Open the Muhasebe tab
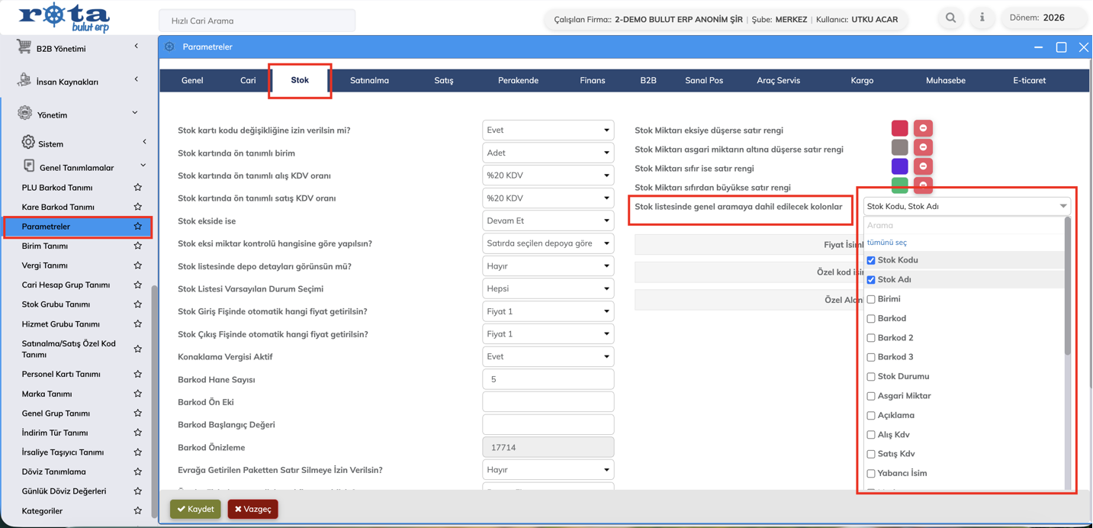The width and height of the screenshot is (1093, 528). (945, 80)
